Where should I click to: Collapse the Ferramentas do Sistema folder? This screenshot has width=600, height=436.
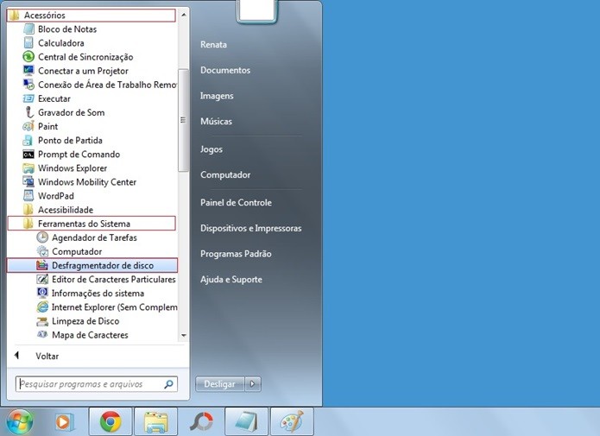click(91, 224)
